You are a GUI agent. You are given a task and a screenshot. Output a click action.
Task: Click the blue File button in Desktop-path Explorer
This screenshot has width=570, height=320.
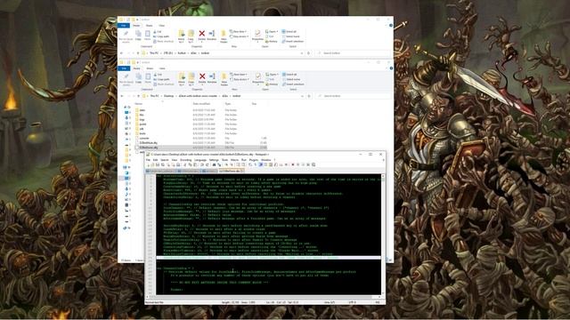coord(124,68)
